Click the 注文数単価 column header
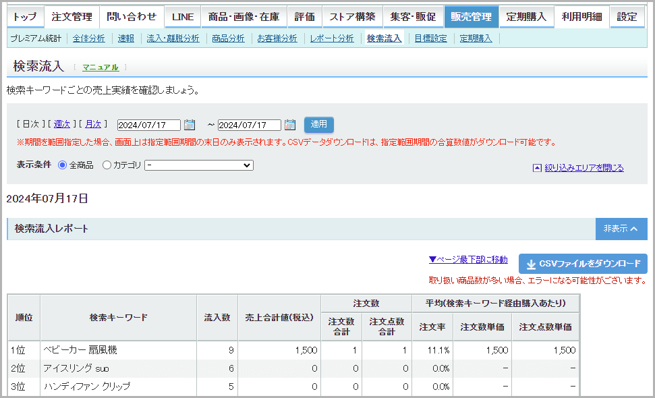 pos(482,327)
